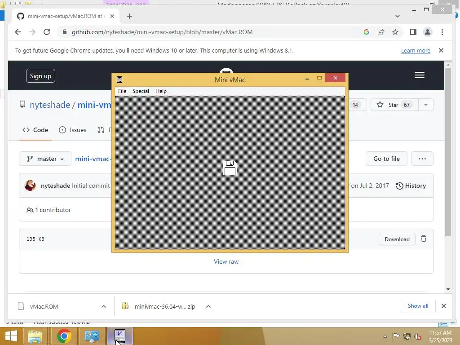Expand the Star dropdown arrow
Image resolution: width=460 pixels, height=345 pixels.
pos(426,105)
